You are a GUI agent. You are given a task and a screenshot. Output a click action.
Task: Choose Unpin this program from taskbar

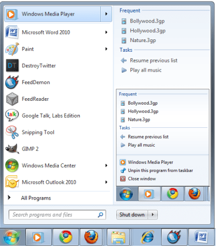pos(160,170)
